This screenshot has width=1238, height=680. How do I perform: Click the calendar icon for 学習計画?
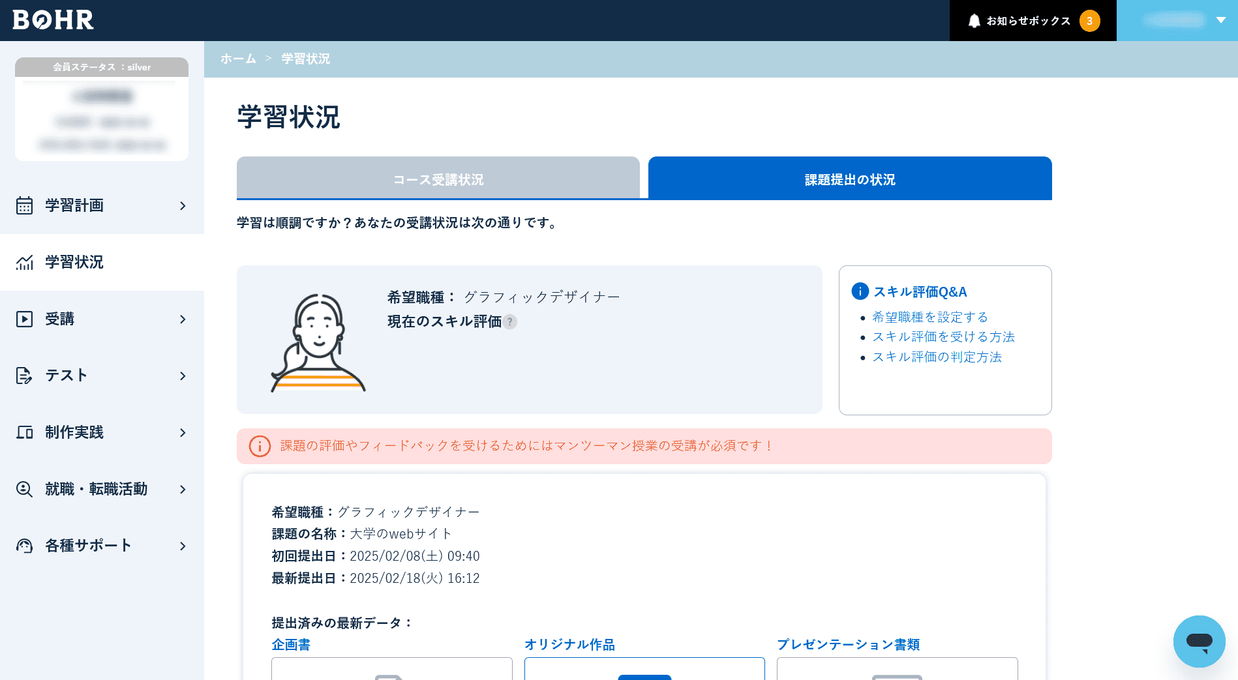(x=24, y=206)
